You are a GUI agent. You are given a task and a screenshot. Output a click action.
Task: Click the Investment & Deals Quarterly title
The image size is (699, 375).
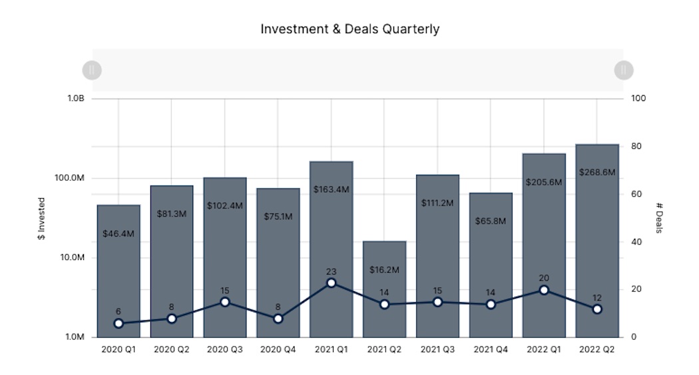(349, 29)
